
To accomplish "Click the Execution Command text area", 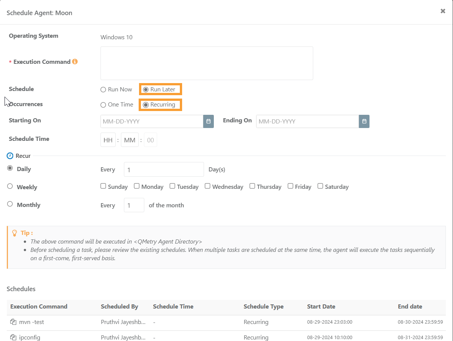I will (x=207, y=63).
